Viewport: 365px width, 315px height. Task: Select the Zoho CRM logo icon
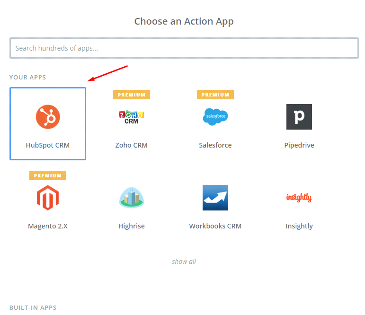131,116
